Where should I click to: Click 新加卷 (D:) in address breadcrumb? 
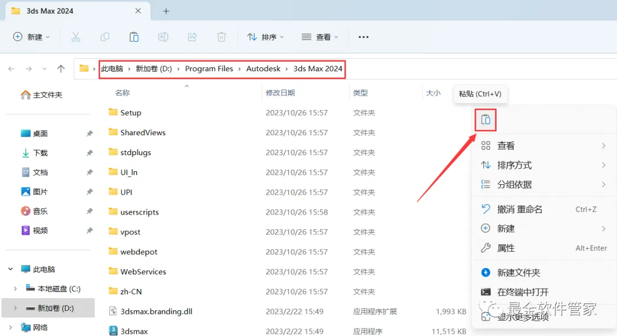[154, 69]
